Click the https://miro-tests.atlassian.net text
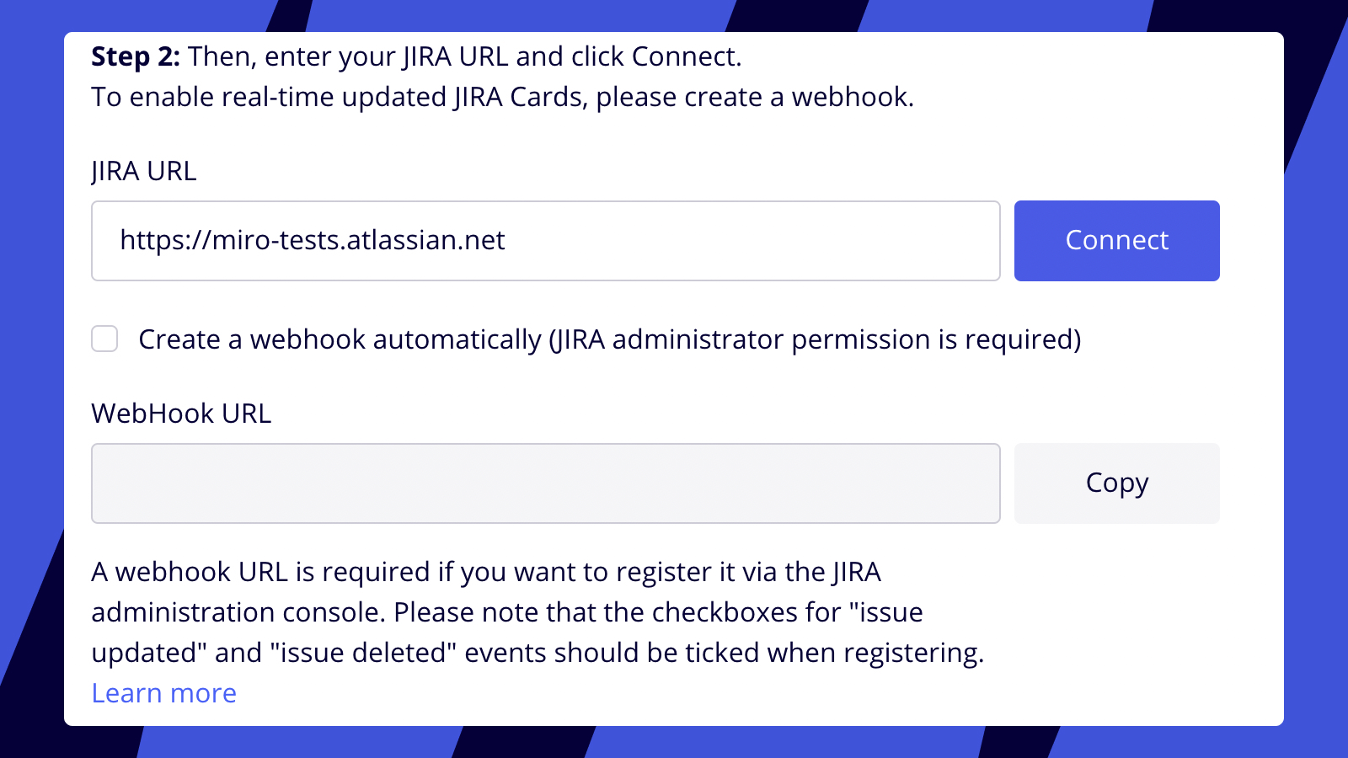 tap(312, 241)
